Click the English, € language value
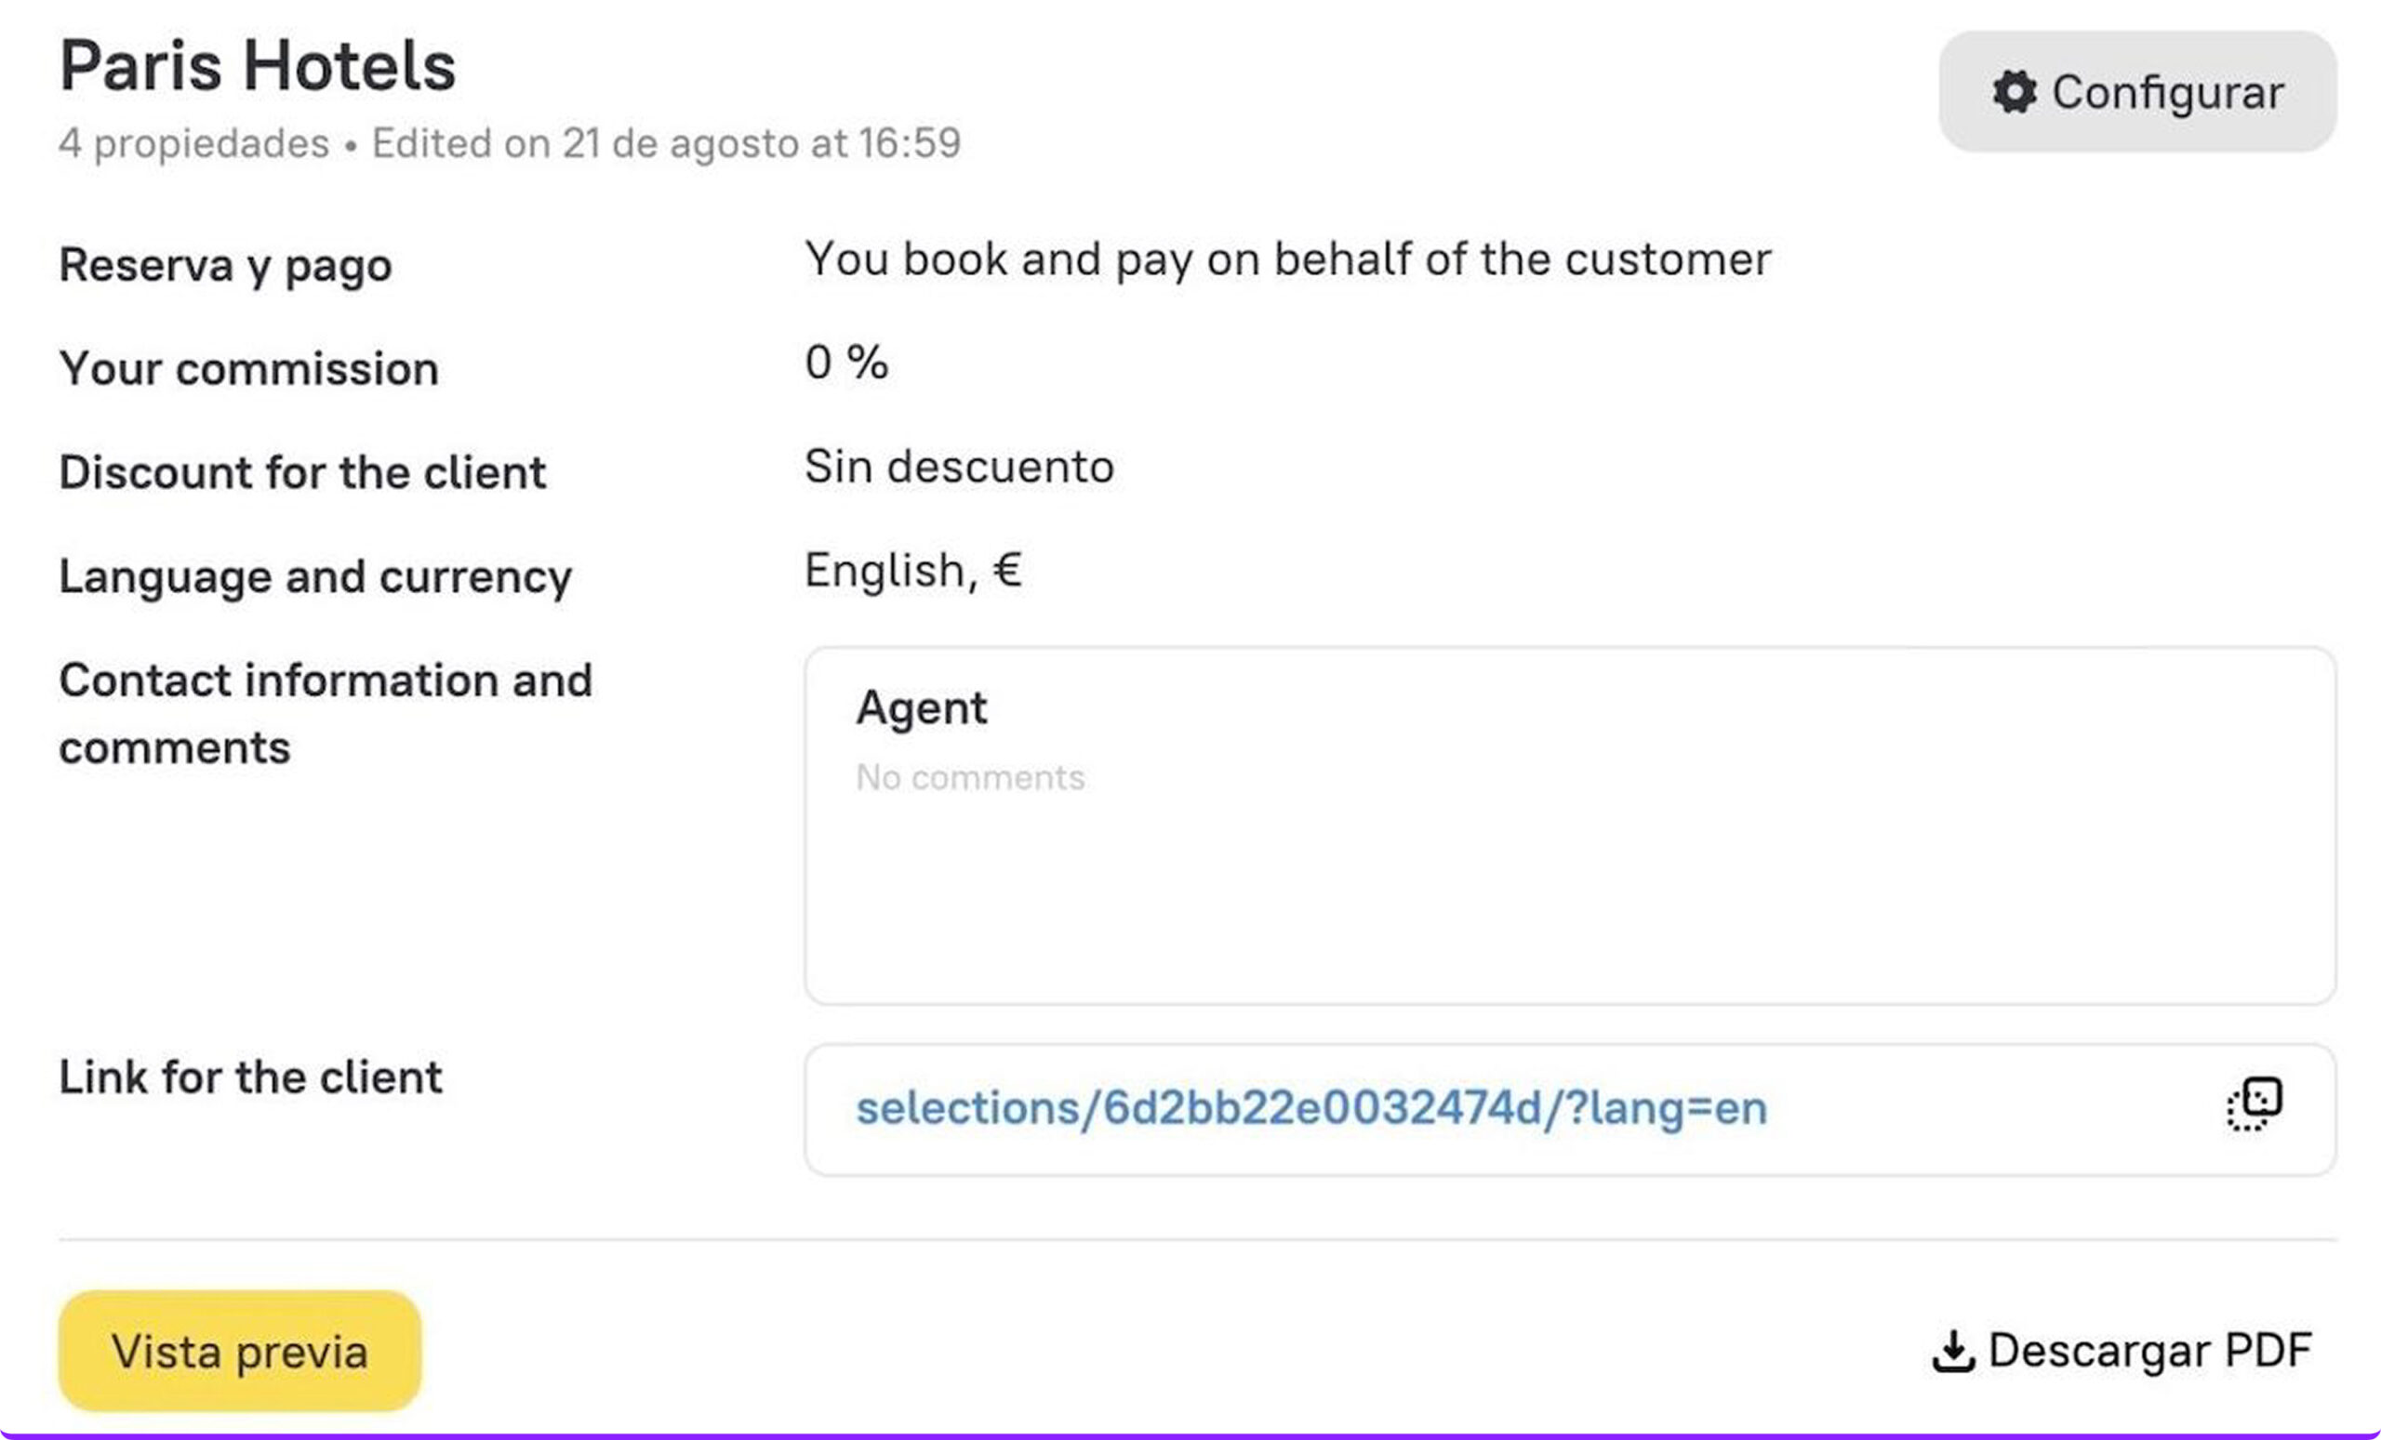 click(x=913, y=570)
